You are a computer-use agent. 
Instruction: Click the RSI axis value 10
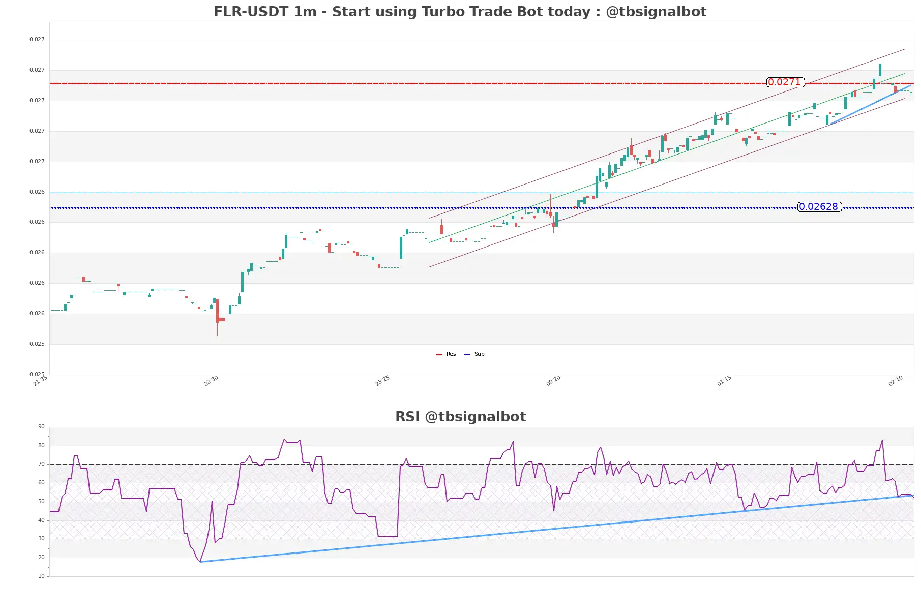(x=41, y=576)
